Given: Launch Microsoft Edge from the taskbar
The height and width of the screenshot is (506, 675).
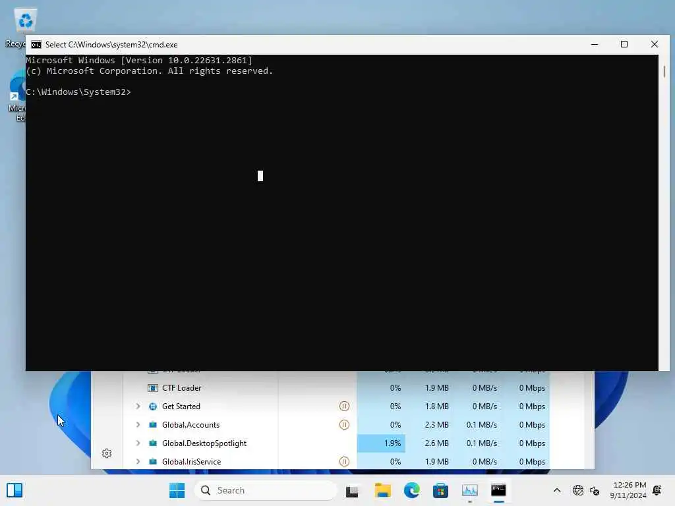Looking at the screenshot, I should [x=411, y=490].
